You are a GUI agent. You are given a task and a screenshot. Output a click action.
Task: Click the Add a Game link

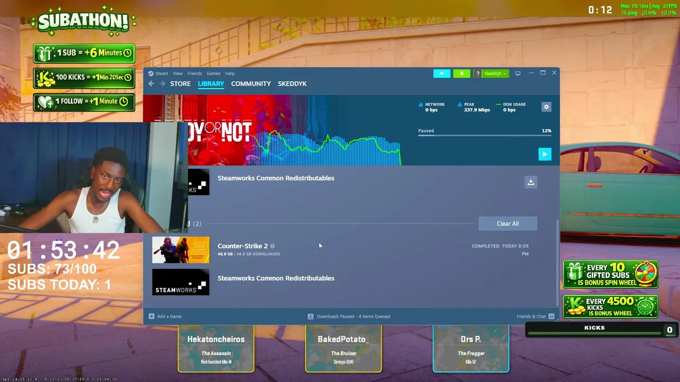[169, 316]
